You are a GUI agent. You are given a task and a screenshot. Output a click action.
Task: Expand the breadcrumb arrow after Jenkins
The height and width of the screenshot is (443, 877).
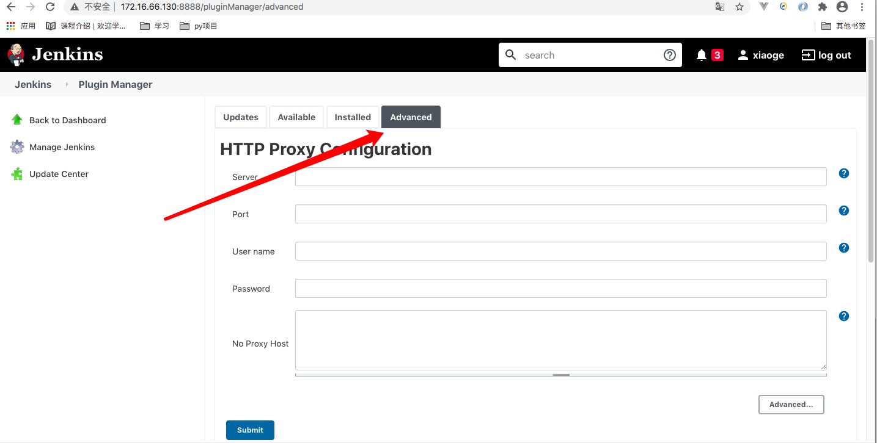(x=67, y=84)
